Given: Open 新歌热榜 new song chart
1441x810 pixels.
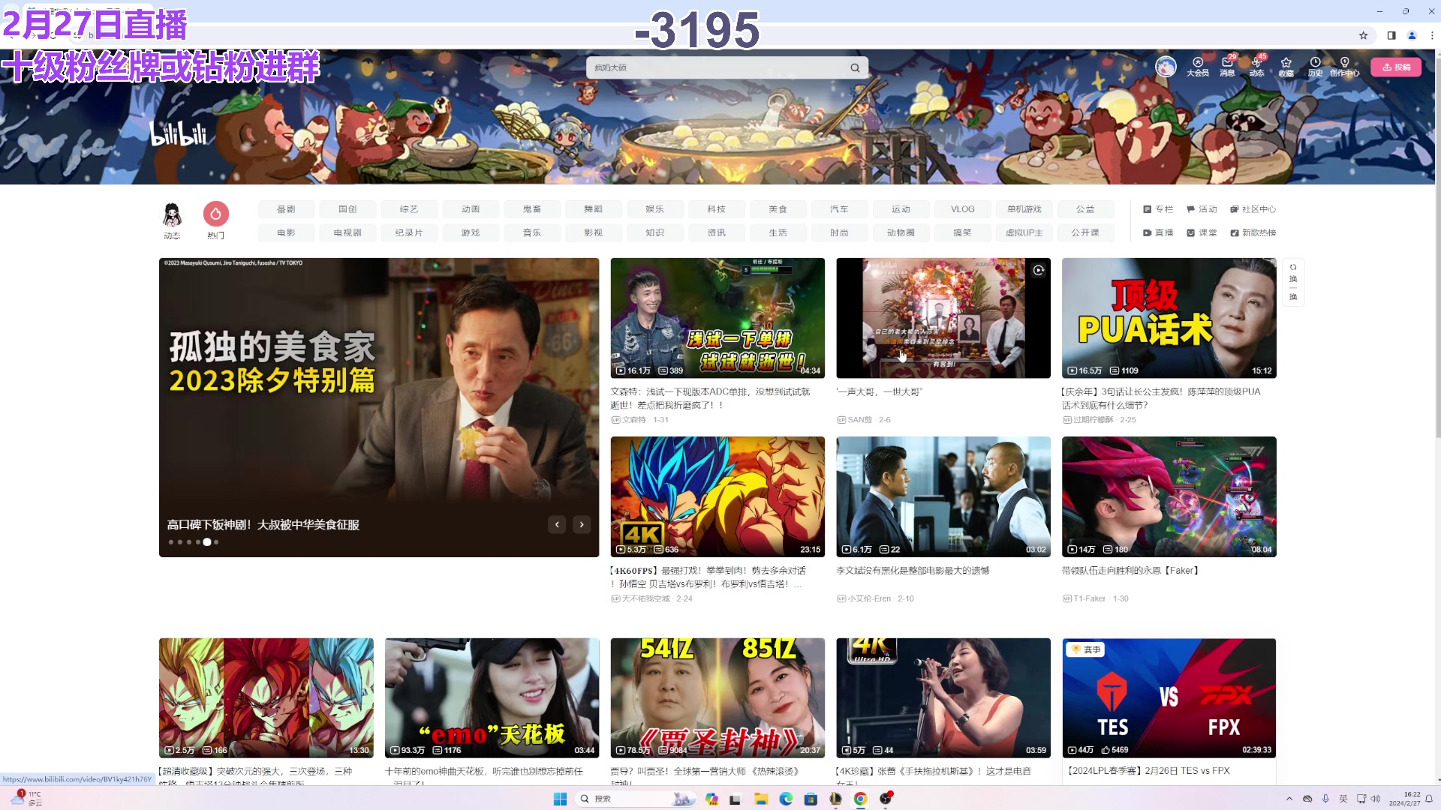Looking at the screenshot, I should 1255,232.
